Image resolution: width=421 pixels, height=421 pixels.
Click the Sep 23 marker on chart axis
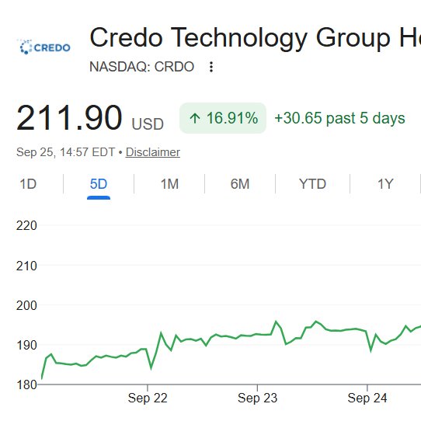(x=257, y=398)
